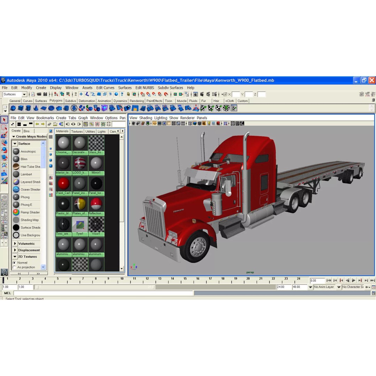Click the Hypershade clear graph eraser icon

coord(49,124)
